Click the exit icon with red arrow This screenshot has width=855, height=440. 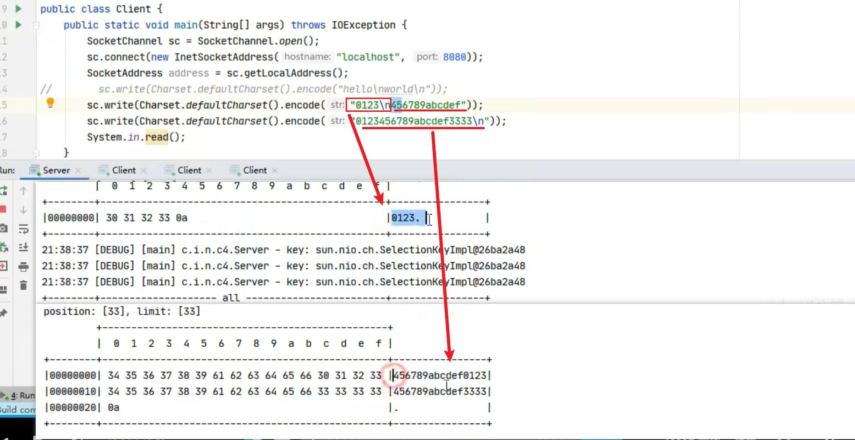[3, 266]
